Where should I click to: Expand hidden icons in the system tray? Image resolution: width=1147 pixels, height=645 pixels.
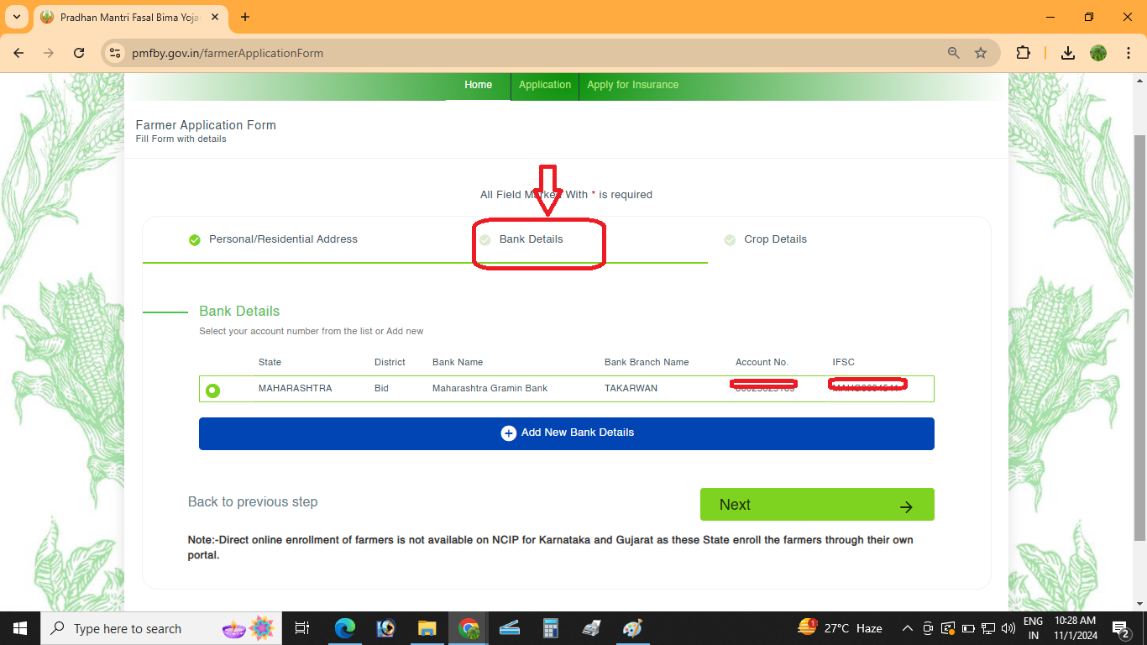(x=907, y=627)
